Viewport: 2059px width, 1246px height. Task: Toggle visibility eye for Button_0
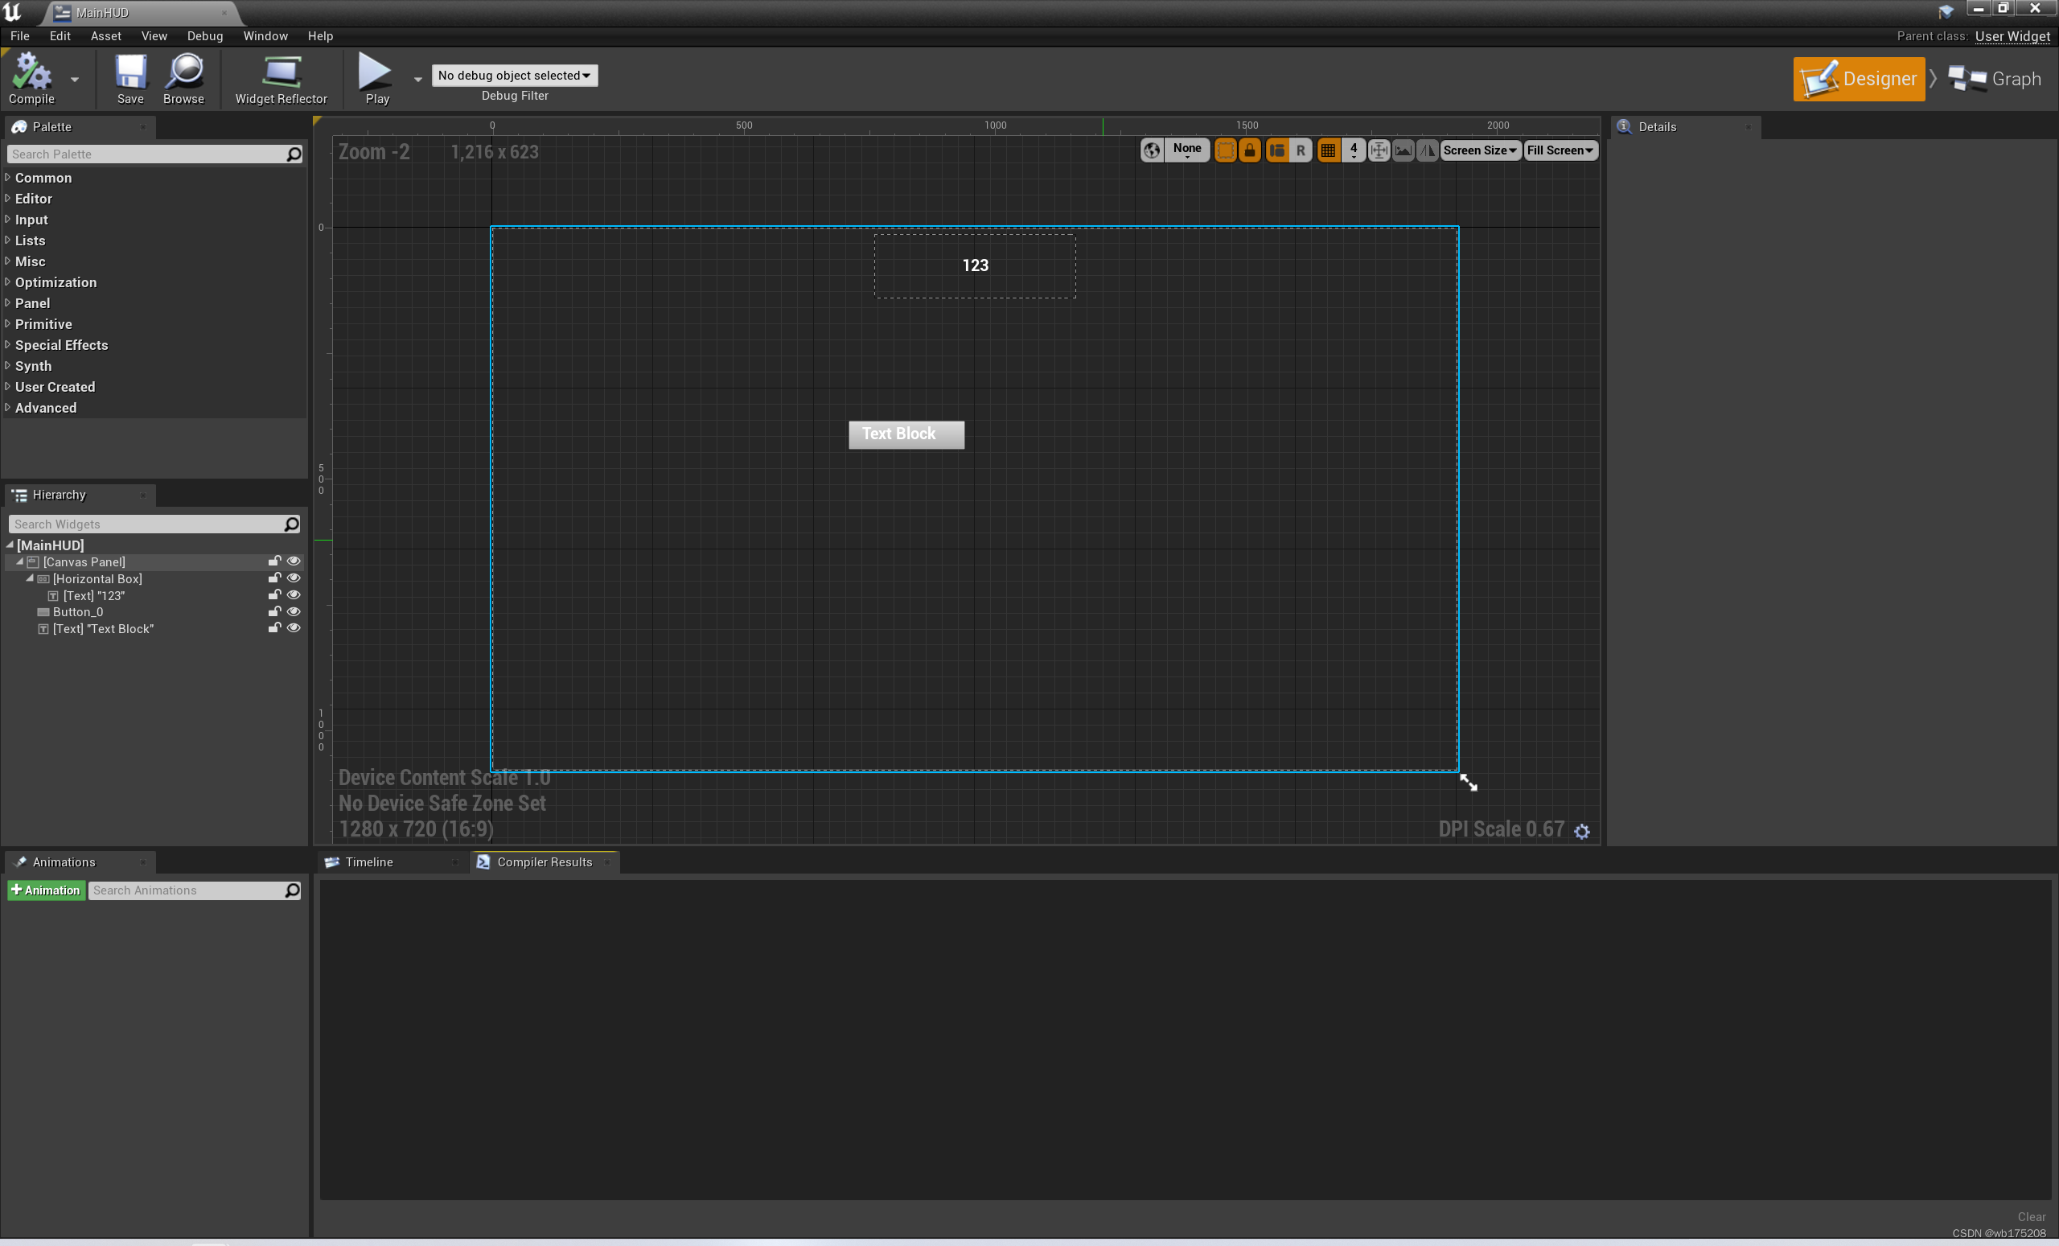(x=294, y=611)
